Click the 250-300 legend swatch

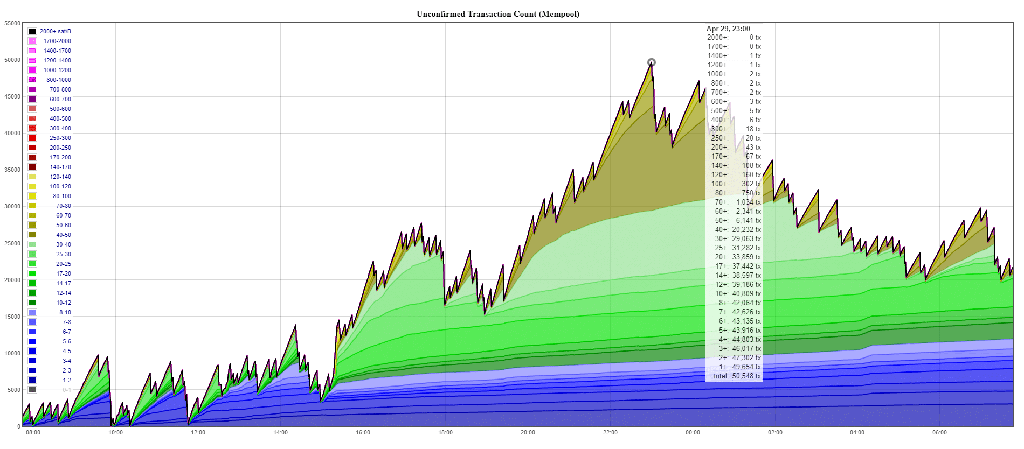tap(32, 138)
